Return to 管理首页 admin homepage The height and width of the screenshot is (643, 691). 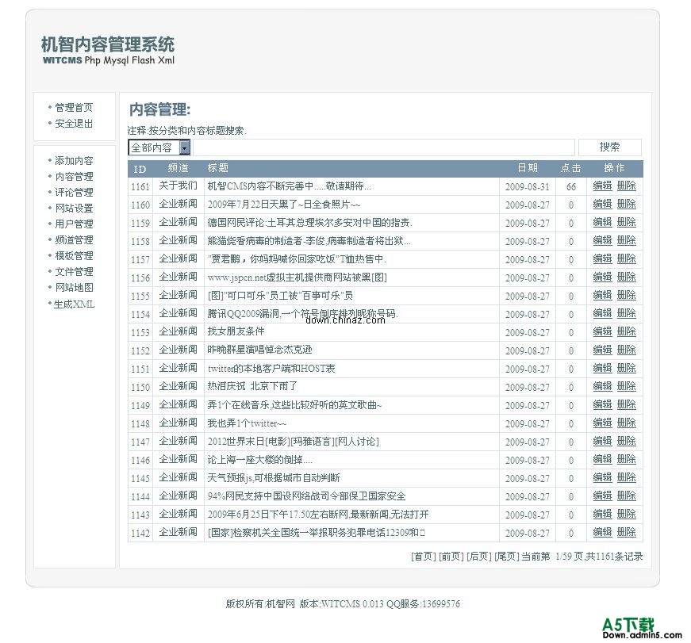[75, 107]
